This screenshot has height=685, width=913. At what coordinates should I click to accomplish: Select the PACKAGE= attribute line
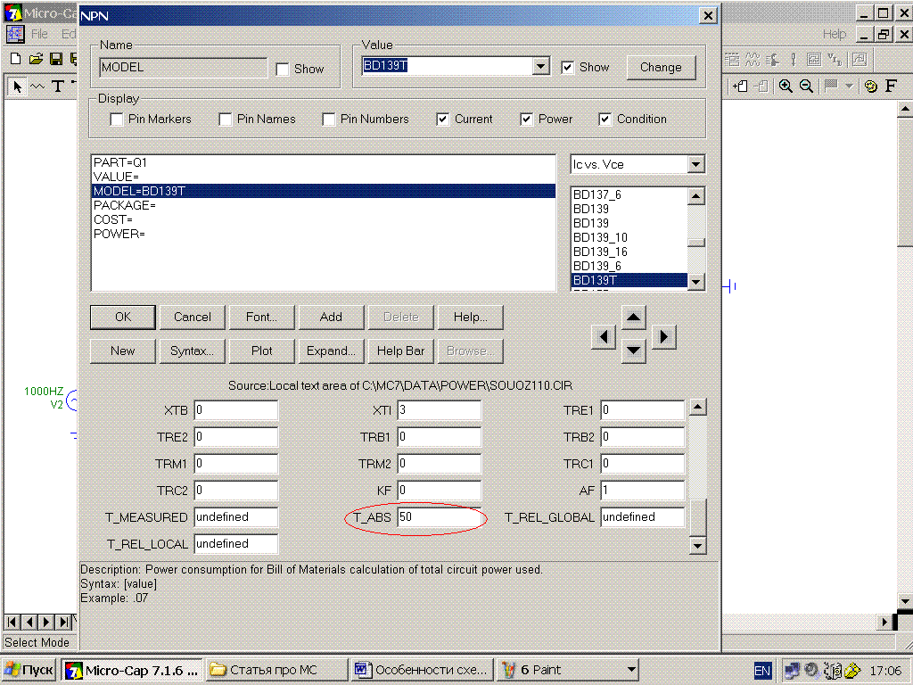(125, 205)
